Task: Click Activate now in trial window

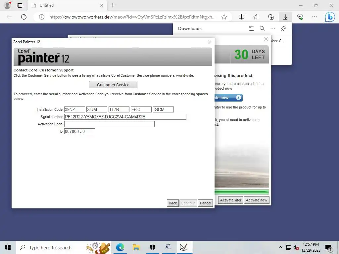Action: point(257,200)
